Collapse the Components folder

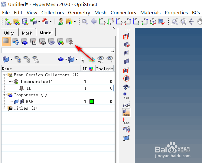coord(4,95)
